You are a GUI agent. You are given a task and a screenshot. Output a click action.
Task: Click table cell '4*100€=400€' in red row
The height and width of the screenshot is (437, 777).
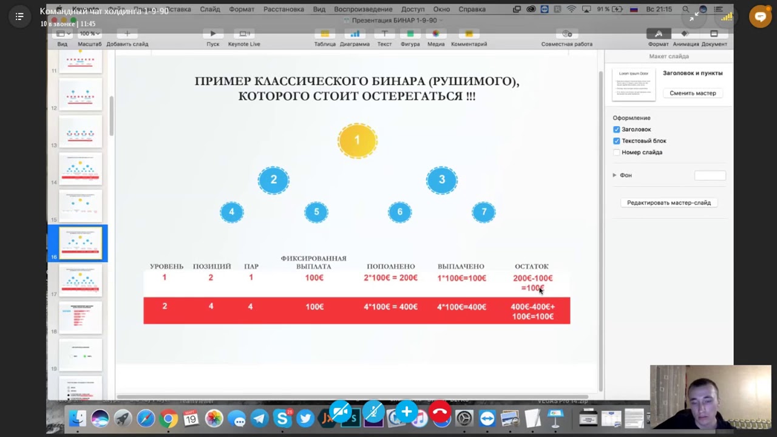pyautogui.click(x=462, y=307)
